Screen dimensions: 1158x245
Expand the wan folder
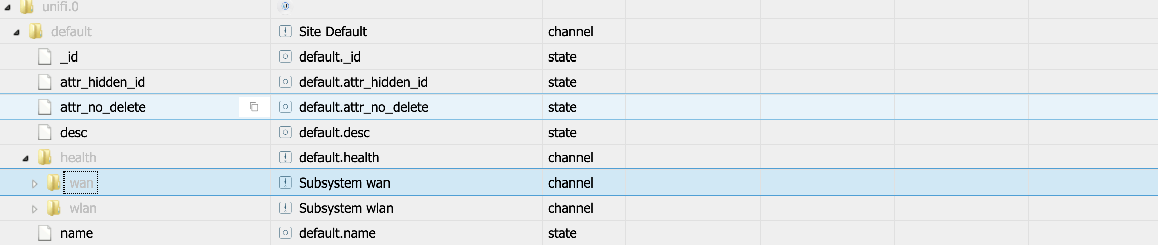point(34,184)
